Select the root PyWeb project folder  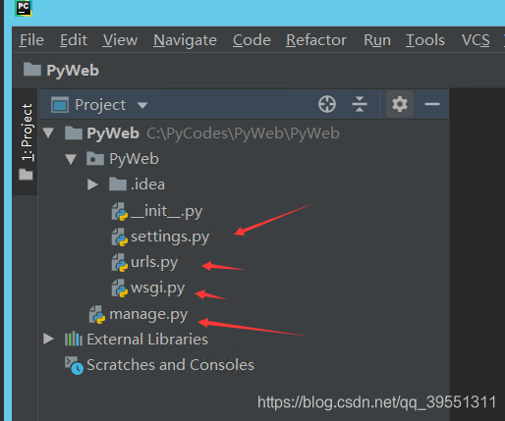pos(113,133)
